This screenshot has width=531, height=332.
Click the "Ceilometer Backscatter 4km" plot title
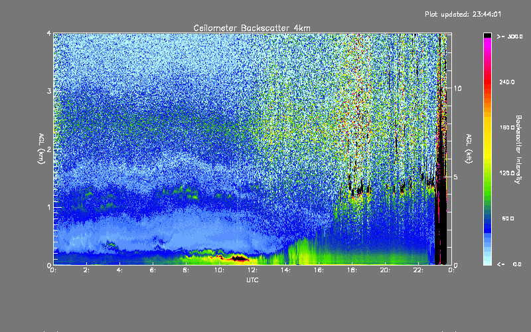point(252,28)
